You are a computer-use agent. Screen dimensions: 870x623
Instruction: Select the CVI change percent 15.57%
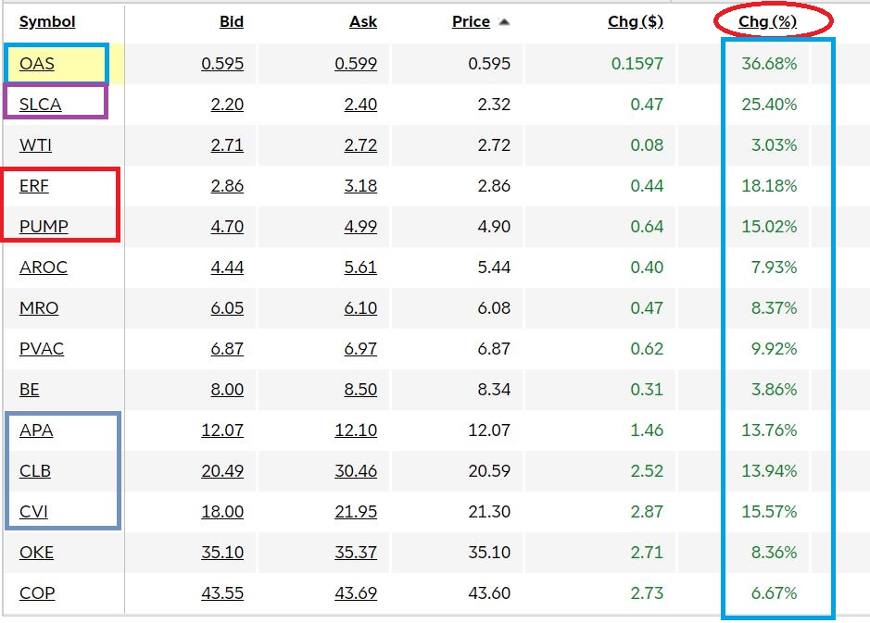click(x=769, y=512)
